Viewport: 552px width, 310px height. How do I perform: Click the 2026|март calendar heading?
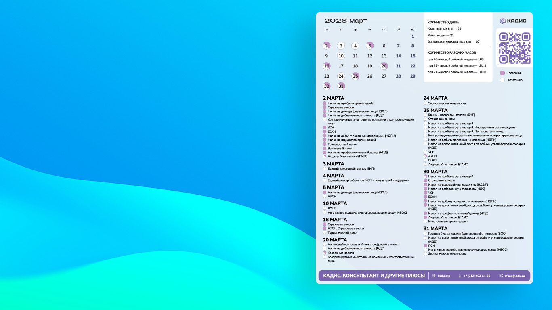[346, 21]
